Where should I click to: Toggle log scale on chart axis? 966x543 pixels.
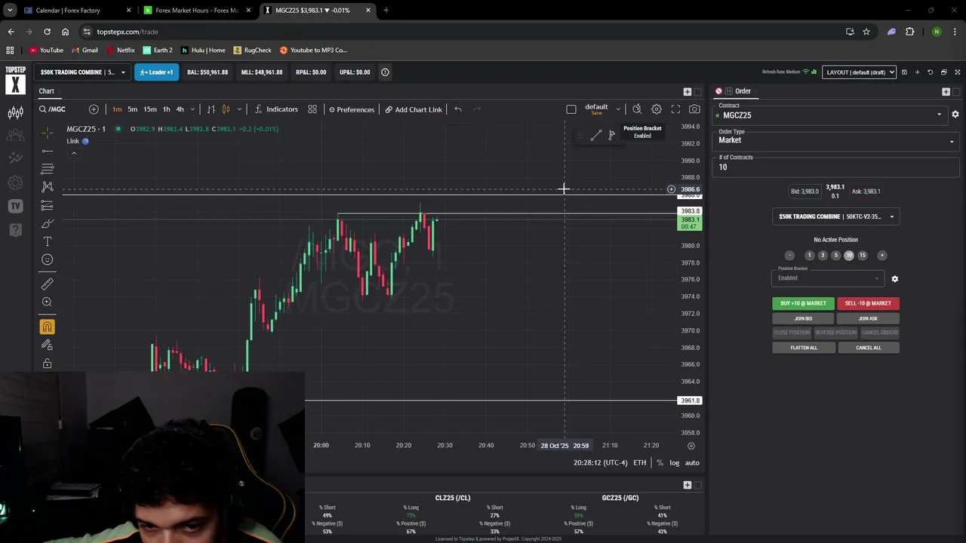pos(674,463)
